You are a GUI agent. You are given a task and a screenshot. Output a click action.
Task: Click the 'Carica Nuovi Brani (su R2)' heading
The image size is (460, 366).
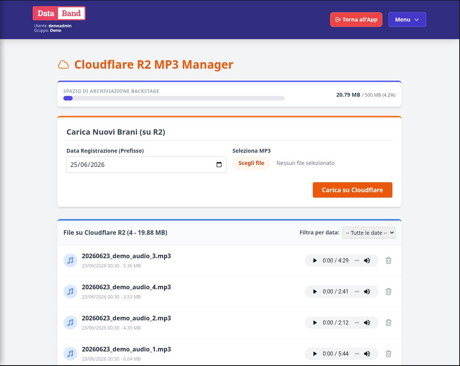pos(116,132)
